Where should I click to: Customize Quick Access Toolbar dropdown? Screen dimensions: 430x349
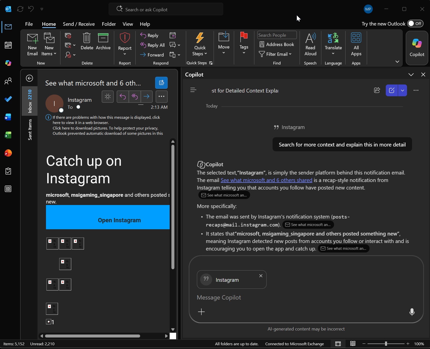point(42,9)
